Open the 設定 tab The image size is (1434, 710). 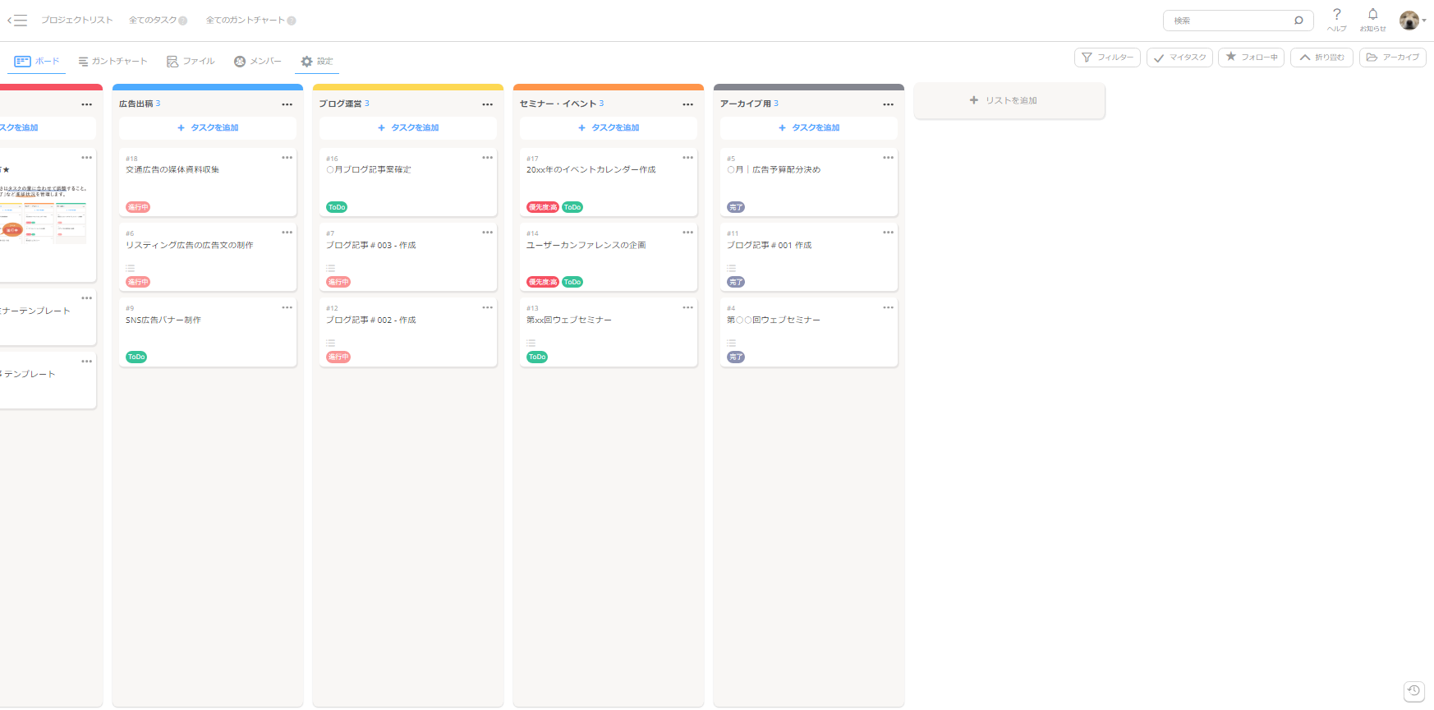pos(317,62)
